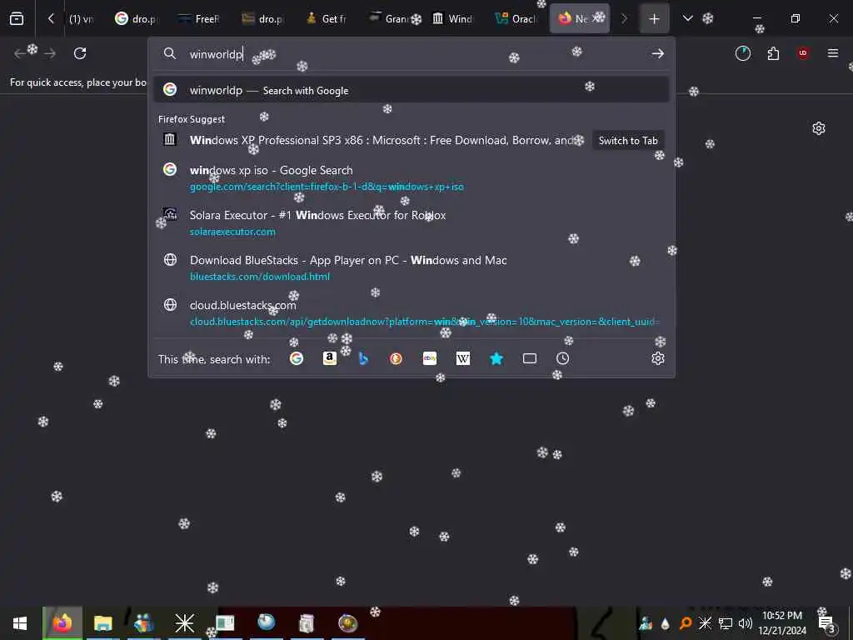Open the Download BlueStacks suggestion
Viewport: 853px width, 640px height.
point(412,267)
